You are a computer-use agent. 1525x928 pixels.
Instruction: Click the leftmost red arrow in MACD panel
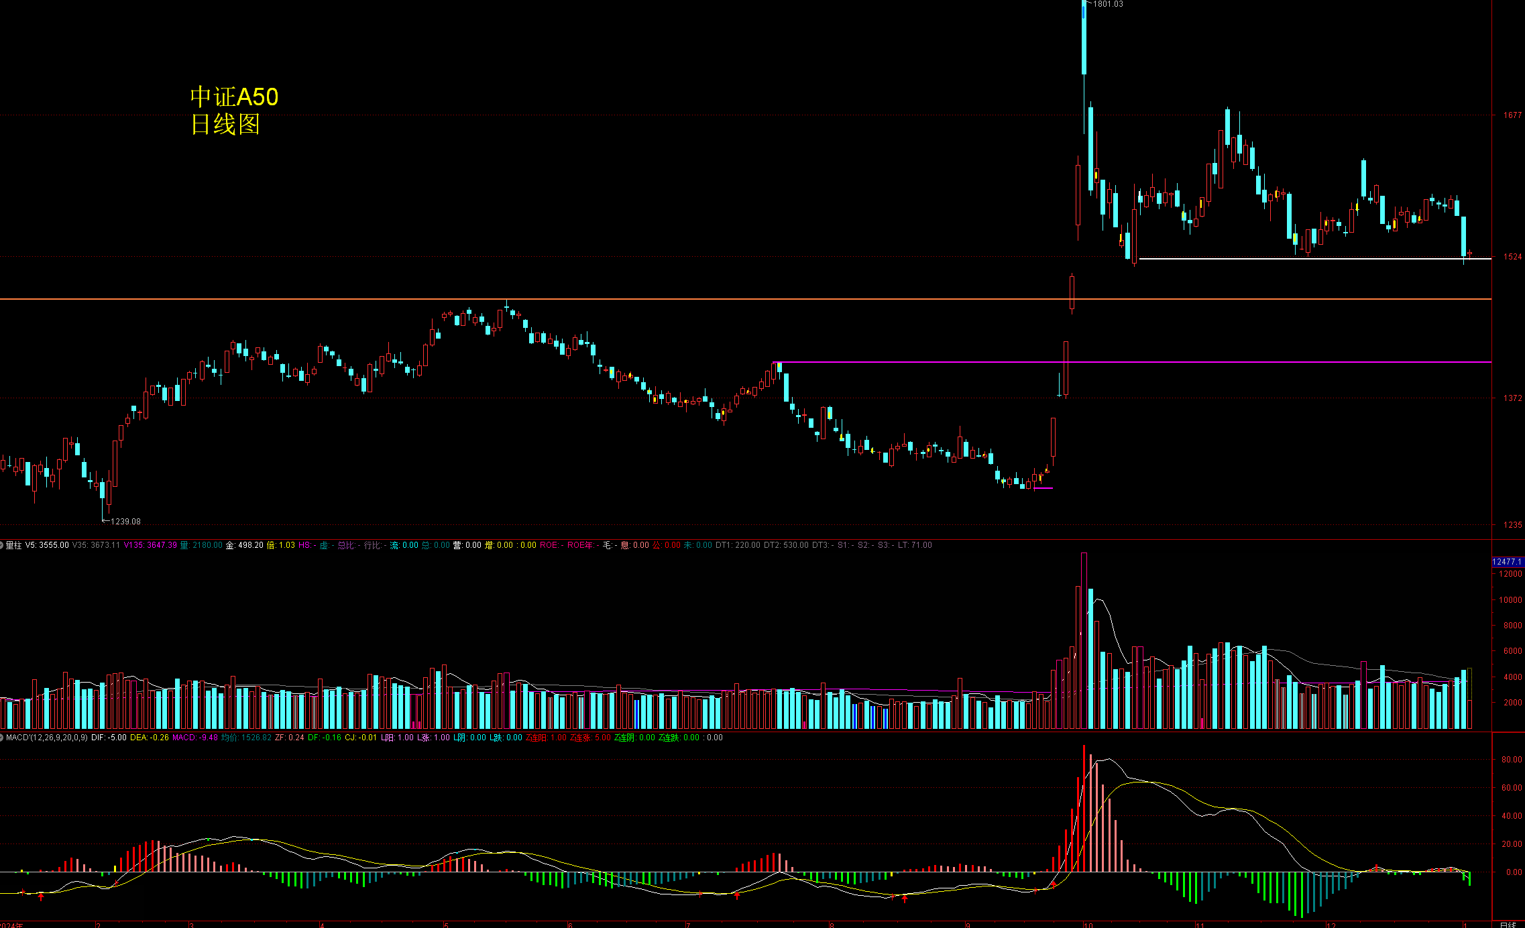pos(41,896)
